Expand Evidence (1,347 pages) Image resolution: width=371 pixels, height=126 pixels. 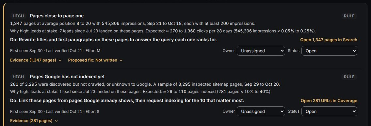pyautogui.click(x=36, y=60)
